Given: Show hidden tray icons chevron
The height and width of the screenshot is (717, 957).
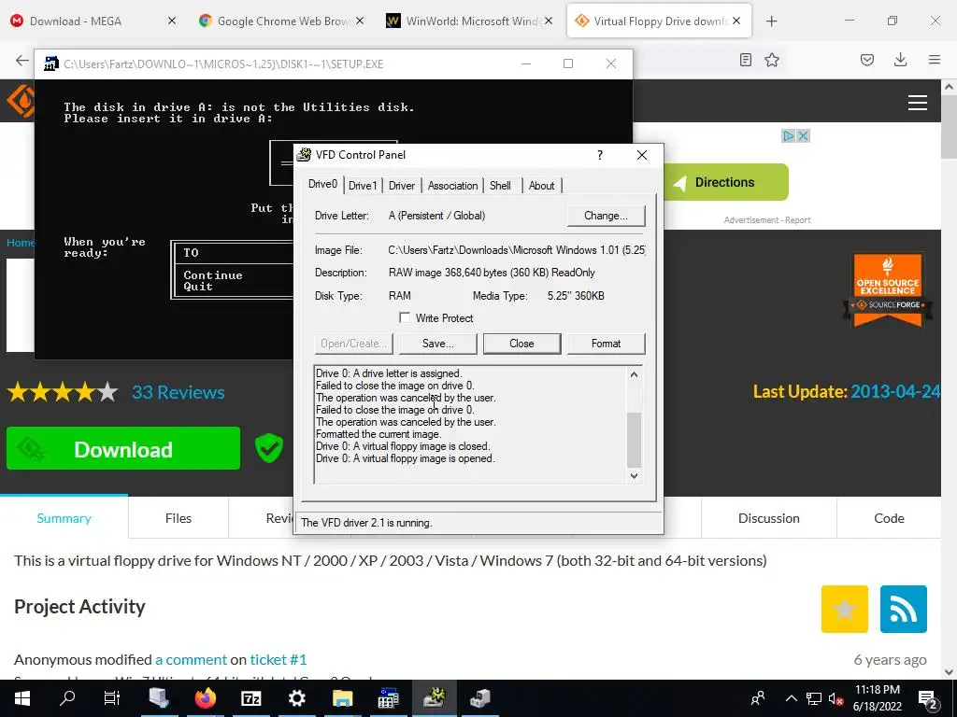Looking at the screenshot, I should click(x=791, y=698).
